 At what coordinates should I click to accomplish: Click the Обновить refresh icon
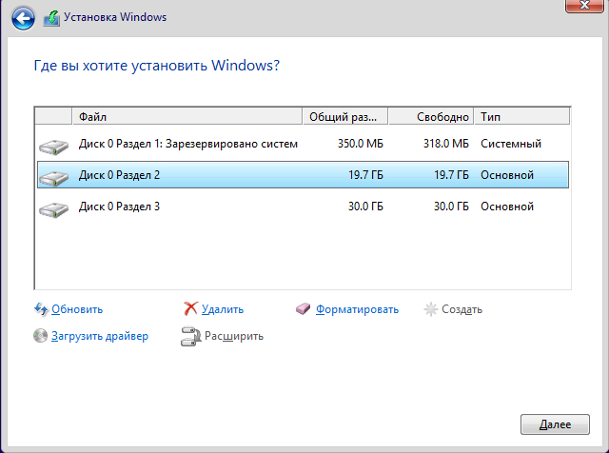point(41,309)
